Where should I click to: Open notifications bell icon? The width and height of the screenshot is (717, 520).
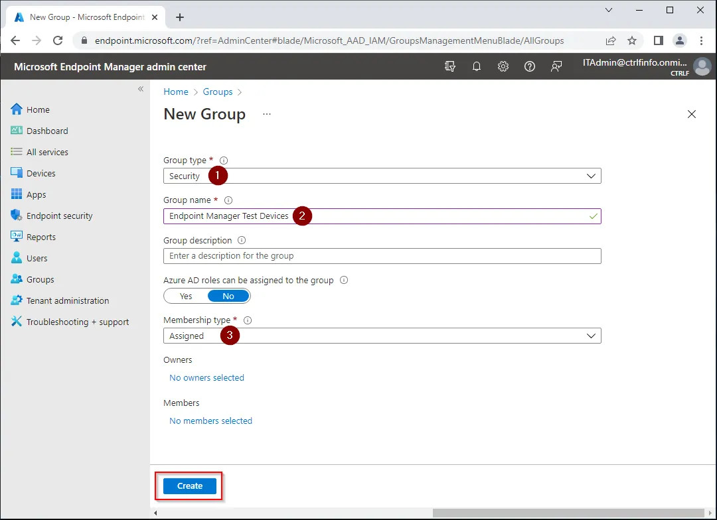point(477,67)
